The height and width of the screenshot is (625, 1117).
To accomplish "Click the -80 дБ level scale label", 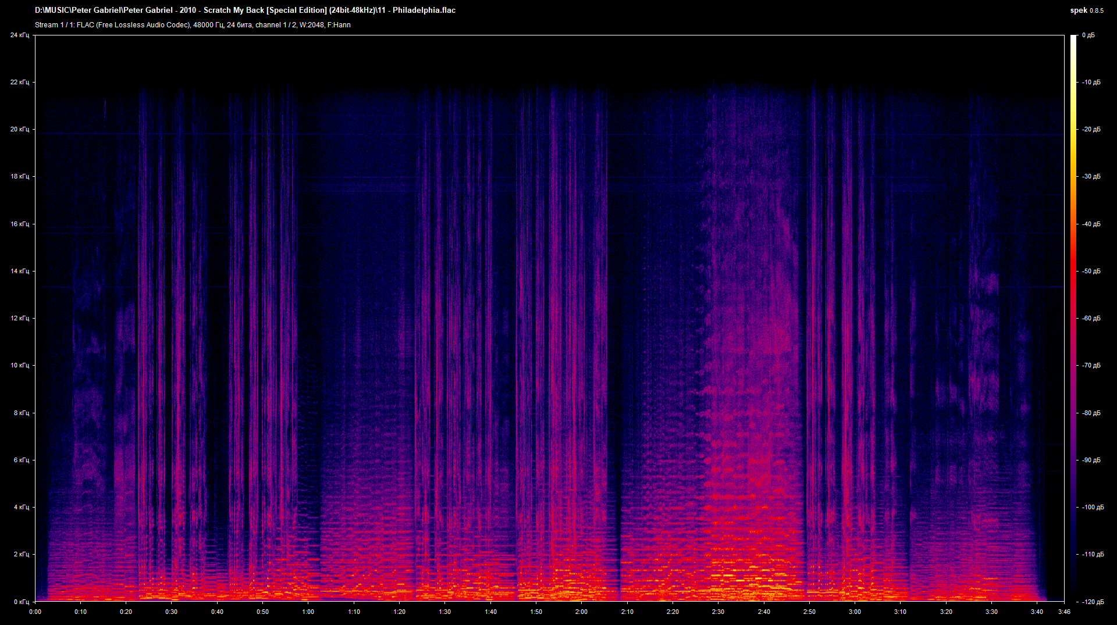I will pos(1091,413).
